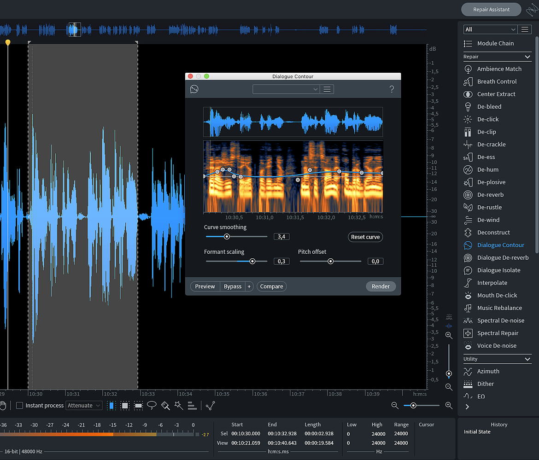This screenshot has width=539, height=460.
Task: Open the Spectral Repair module
Action: pos(491,333)
